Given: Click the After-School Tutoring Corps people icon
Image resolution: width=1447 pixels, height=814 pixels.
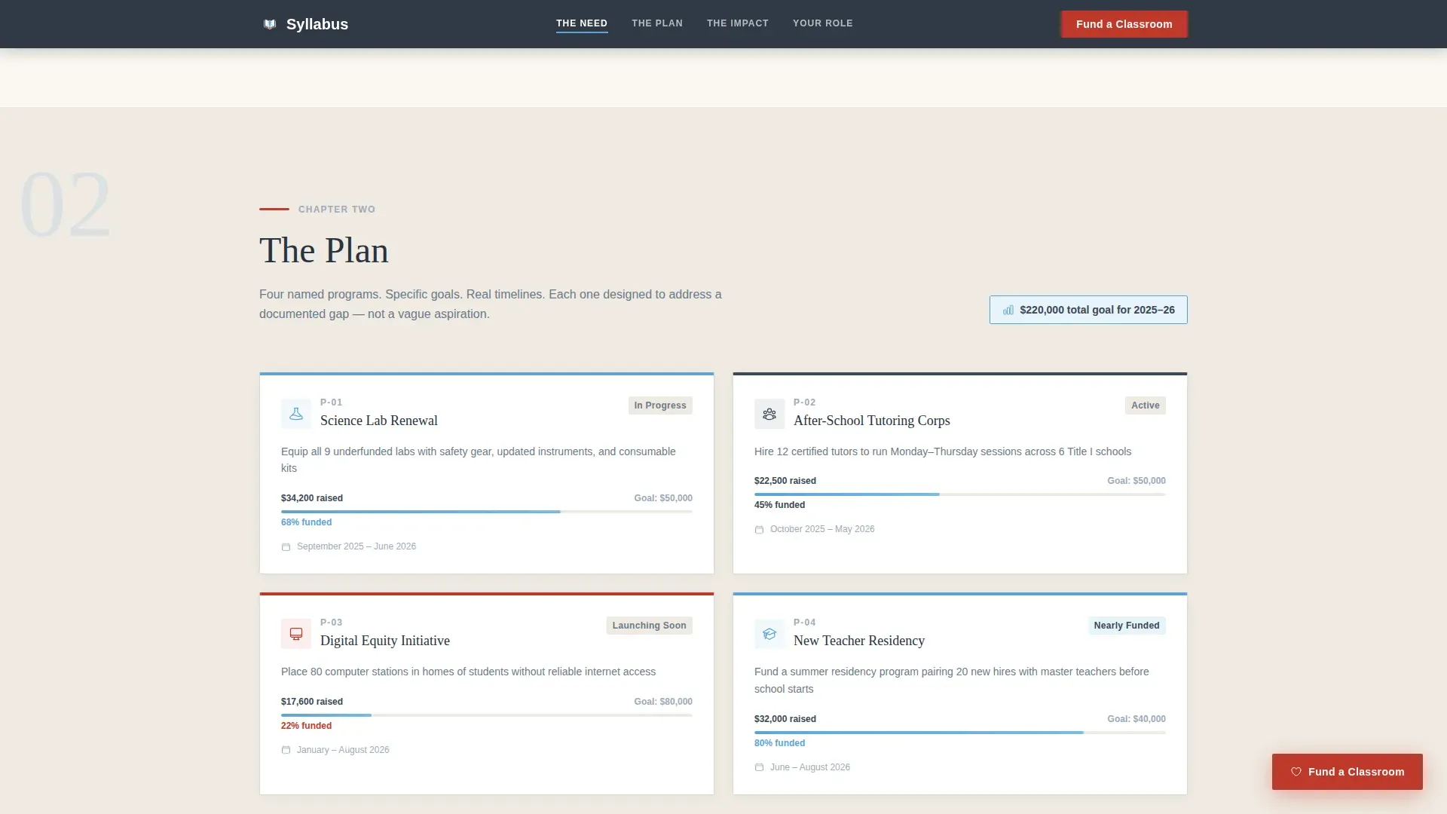Looking at the screenshot, I should coord(769,414).
